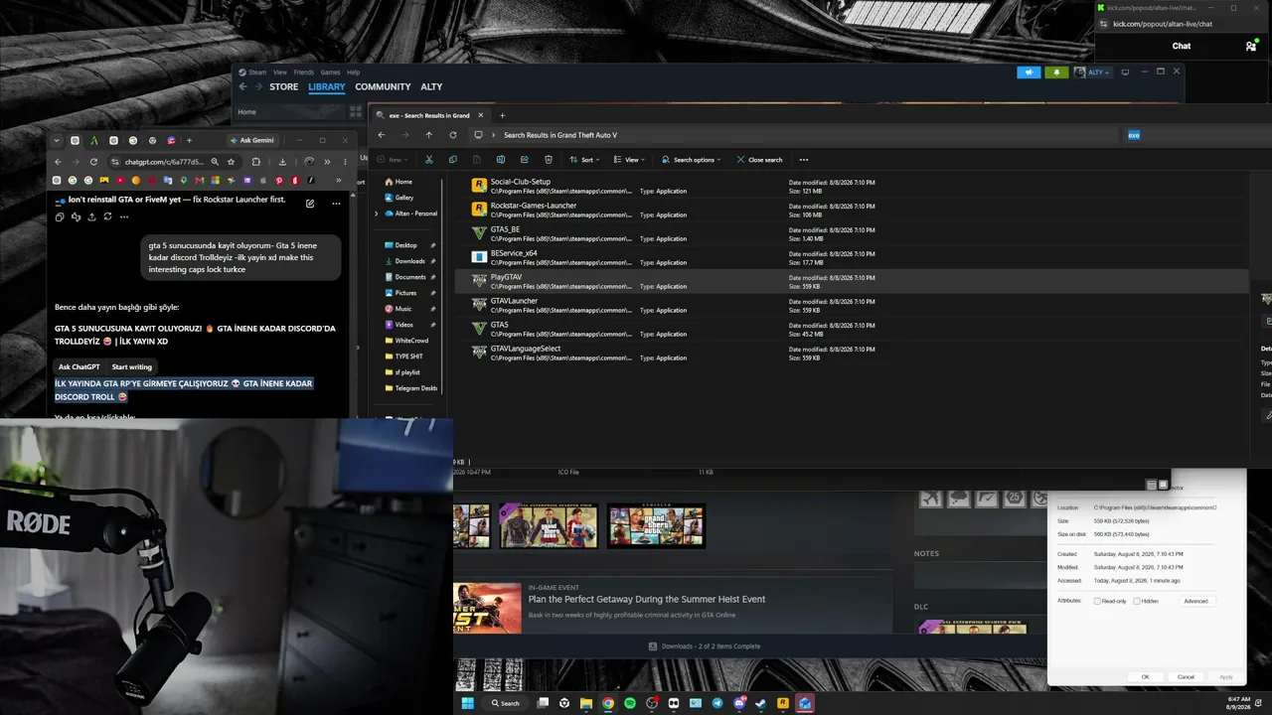The width and height of the screenshot is (1272, 715).
Task: Click the Advanced button in Properties dialog
Action: (x=1196, y=601)
